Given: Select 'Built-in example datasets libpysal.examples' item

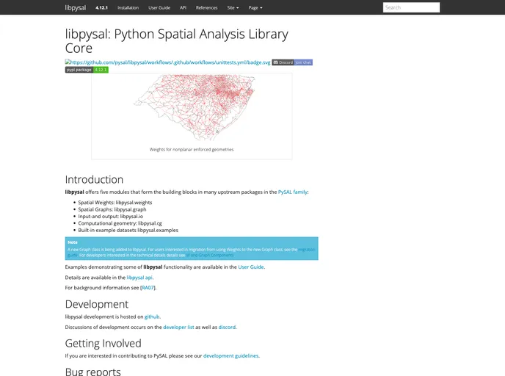Looking at the screenshot, I should click(128, 230).
